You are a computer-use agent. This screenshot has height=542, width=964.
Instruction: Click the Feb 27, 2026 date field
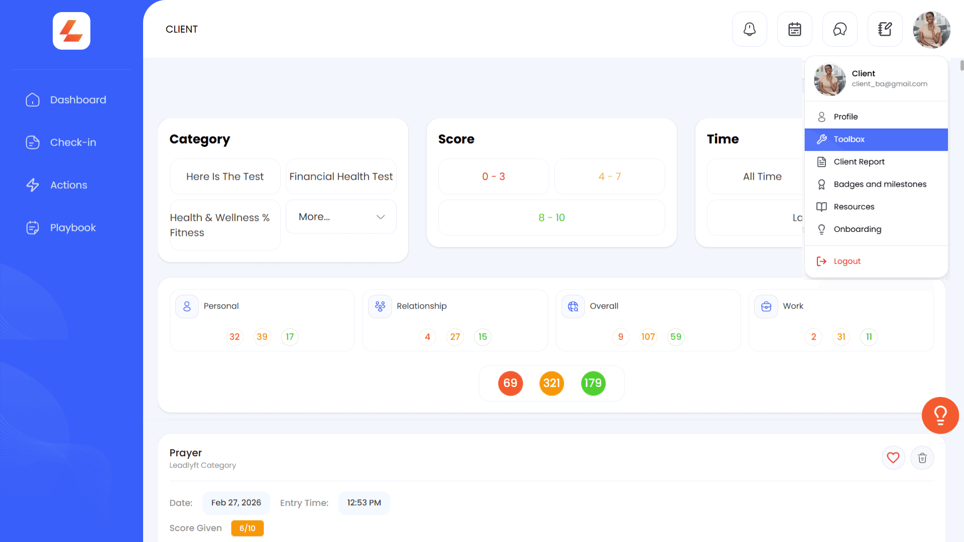coord(236,503)
